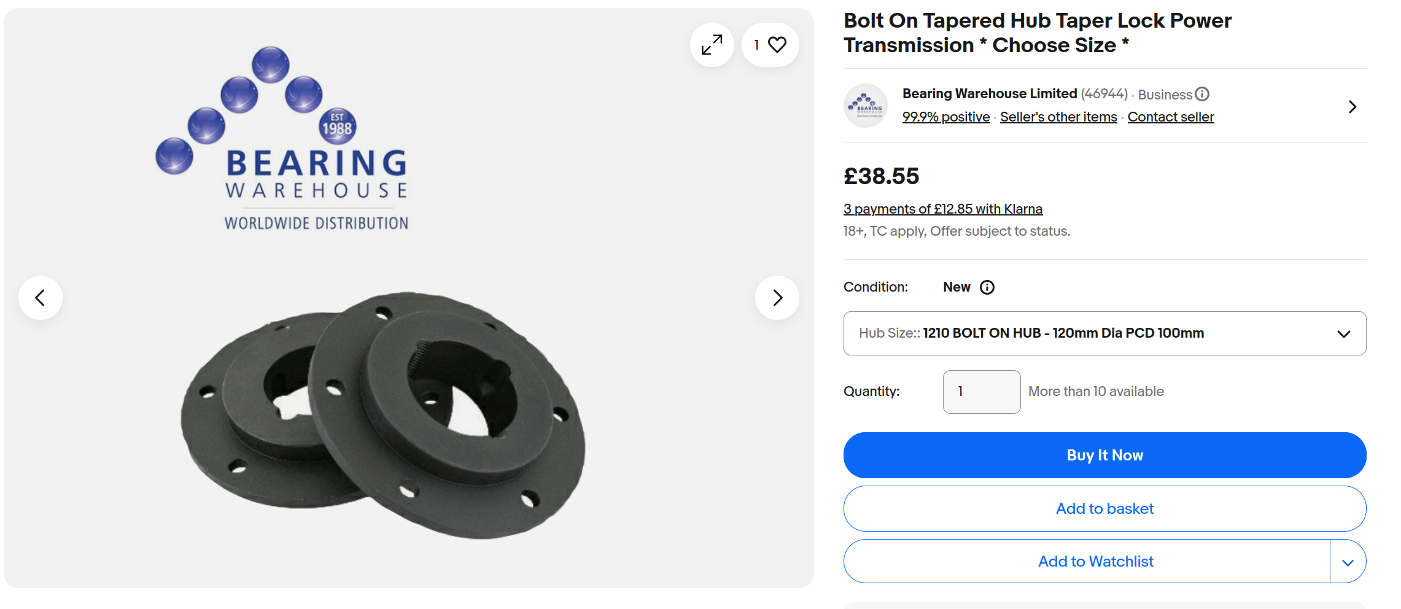This screenshot has height=609, width=1401.
Task: Add item to watchlist via heart icon
Action: (777, 45)
